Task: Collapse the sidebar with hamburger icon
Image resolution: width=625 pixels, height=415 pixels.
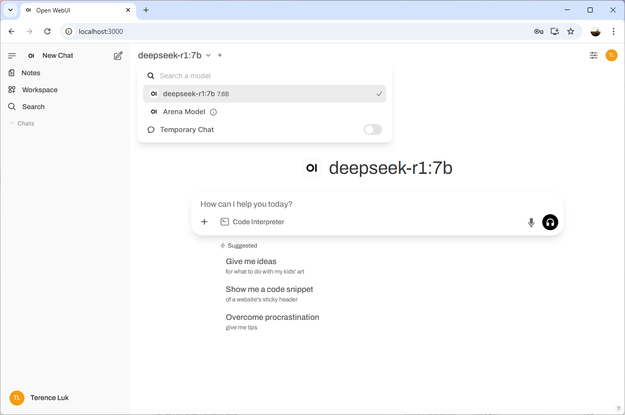Action: point(12,56)
